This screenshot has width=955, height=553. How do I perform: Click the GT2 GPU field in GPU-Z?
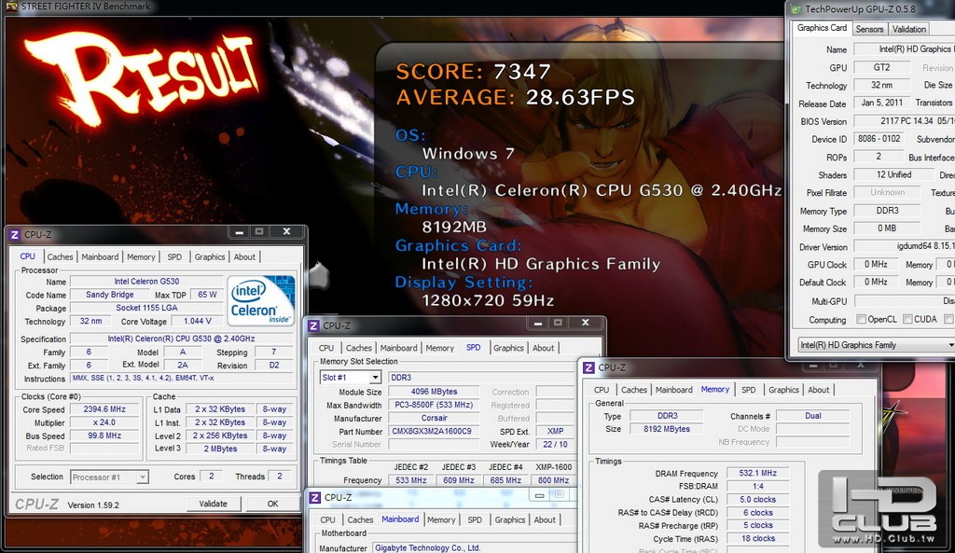(881, 67)
